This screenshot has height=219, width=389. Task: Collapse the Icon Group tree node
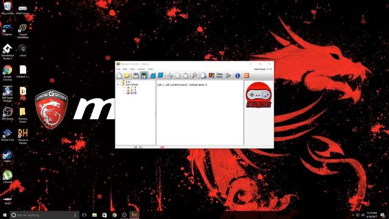(117, 85)
